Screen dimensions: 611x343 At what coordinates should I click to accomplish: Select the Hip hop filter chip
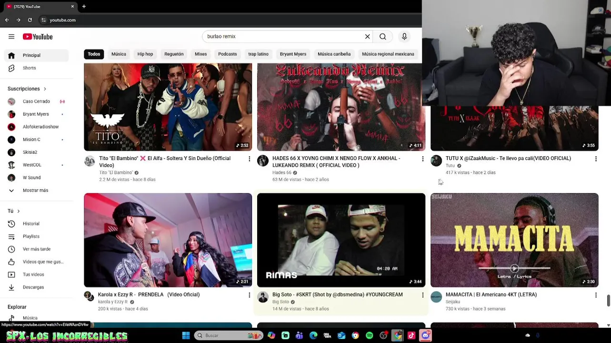click(145, 54)
